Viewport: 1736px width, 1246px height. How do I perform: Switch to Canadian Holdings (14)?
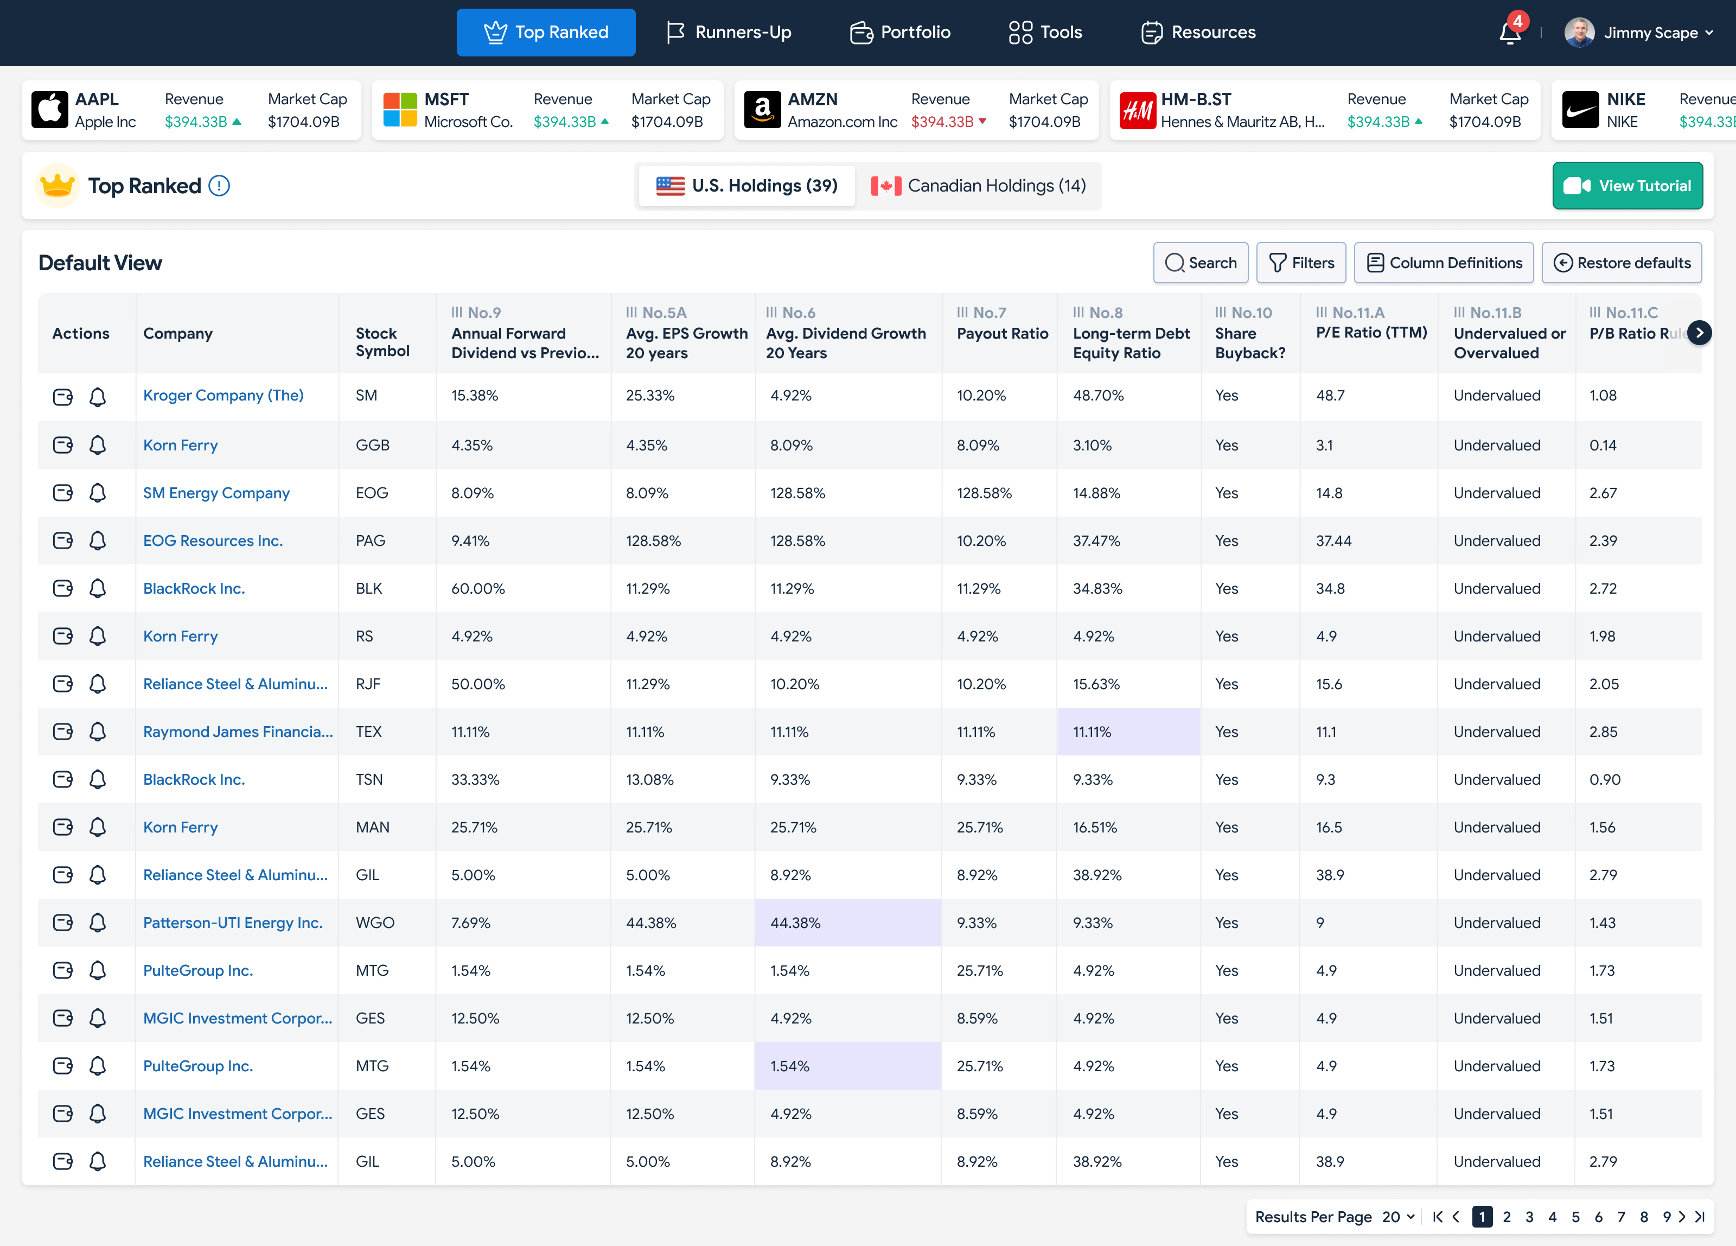pyautogui.click(x=979, y=186)
